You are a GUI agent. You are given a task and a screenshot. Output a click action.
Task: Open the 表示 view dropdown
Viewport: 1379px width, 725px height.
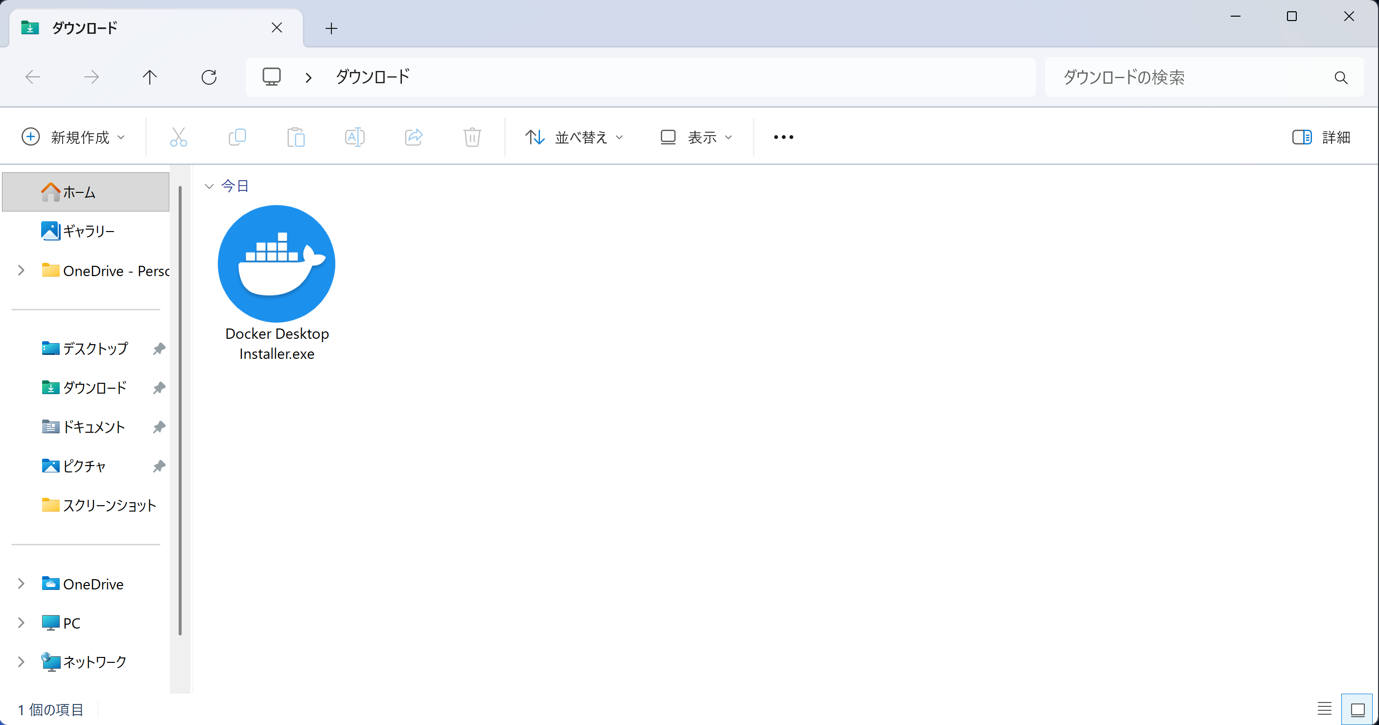(696, 137)
